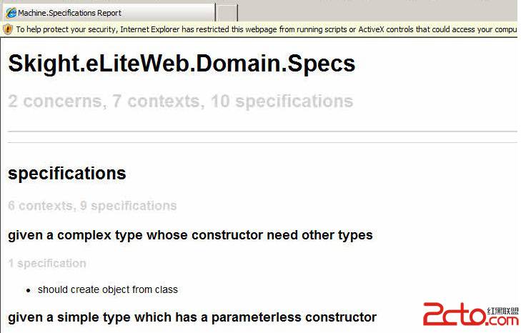Click the 1 specification count text

pyautogui.click(x=47, y=263)
